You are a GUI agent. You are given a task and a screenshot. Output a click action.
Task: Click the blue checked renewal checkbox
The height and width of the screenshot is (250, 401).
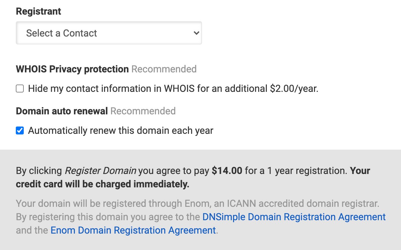coord(19,130)
